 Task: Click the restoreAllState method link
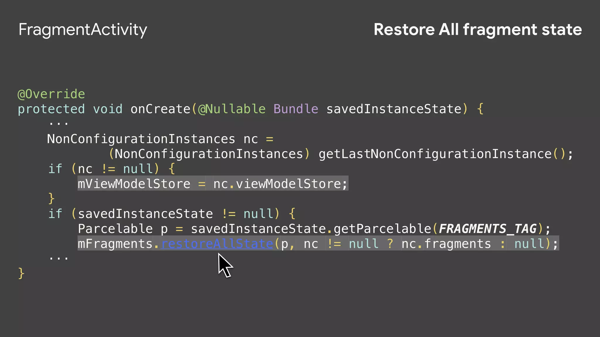(x=217, y=244)
